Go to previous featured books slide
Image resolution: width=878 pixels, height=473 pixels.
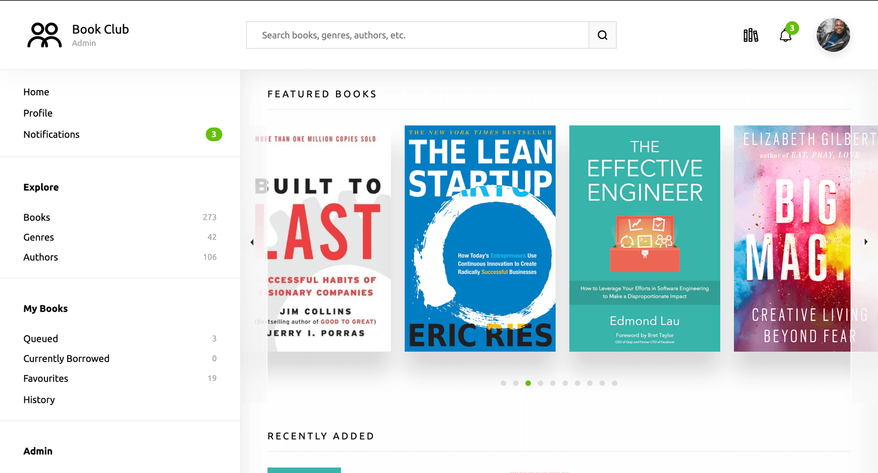click(252, 242)
